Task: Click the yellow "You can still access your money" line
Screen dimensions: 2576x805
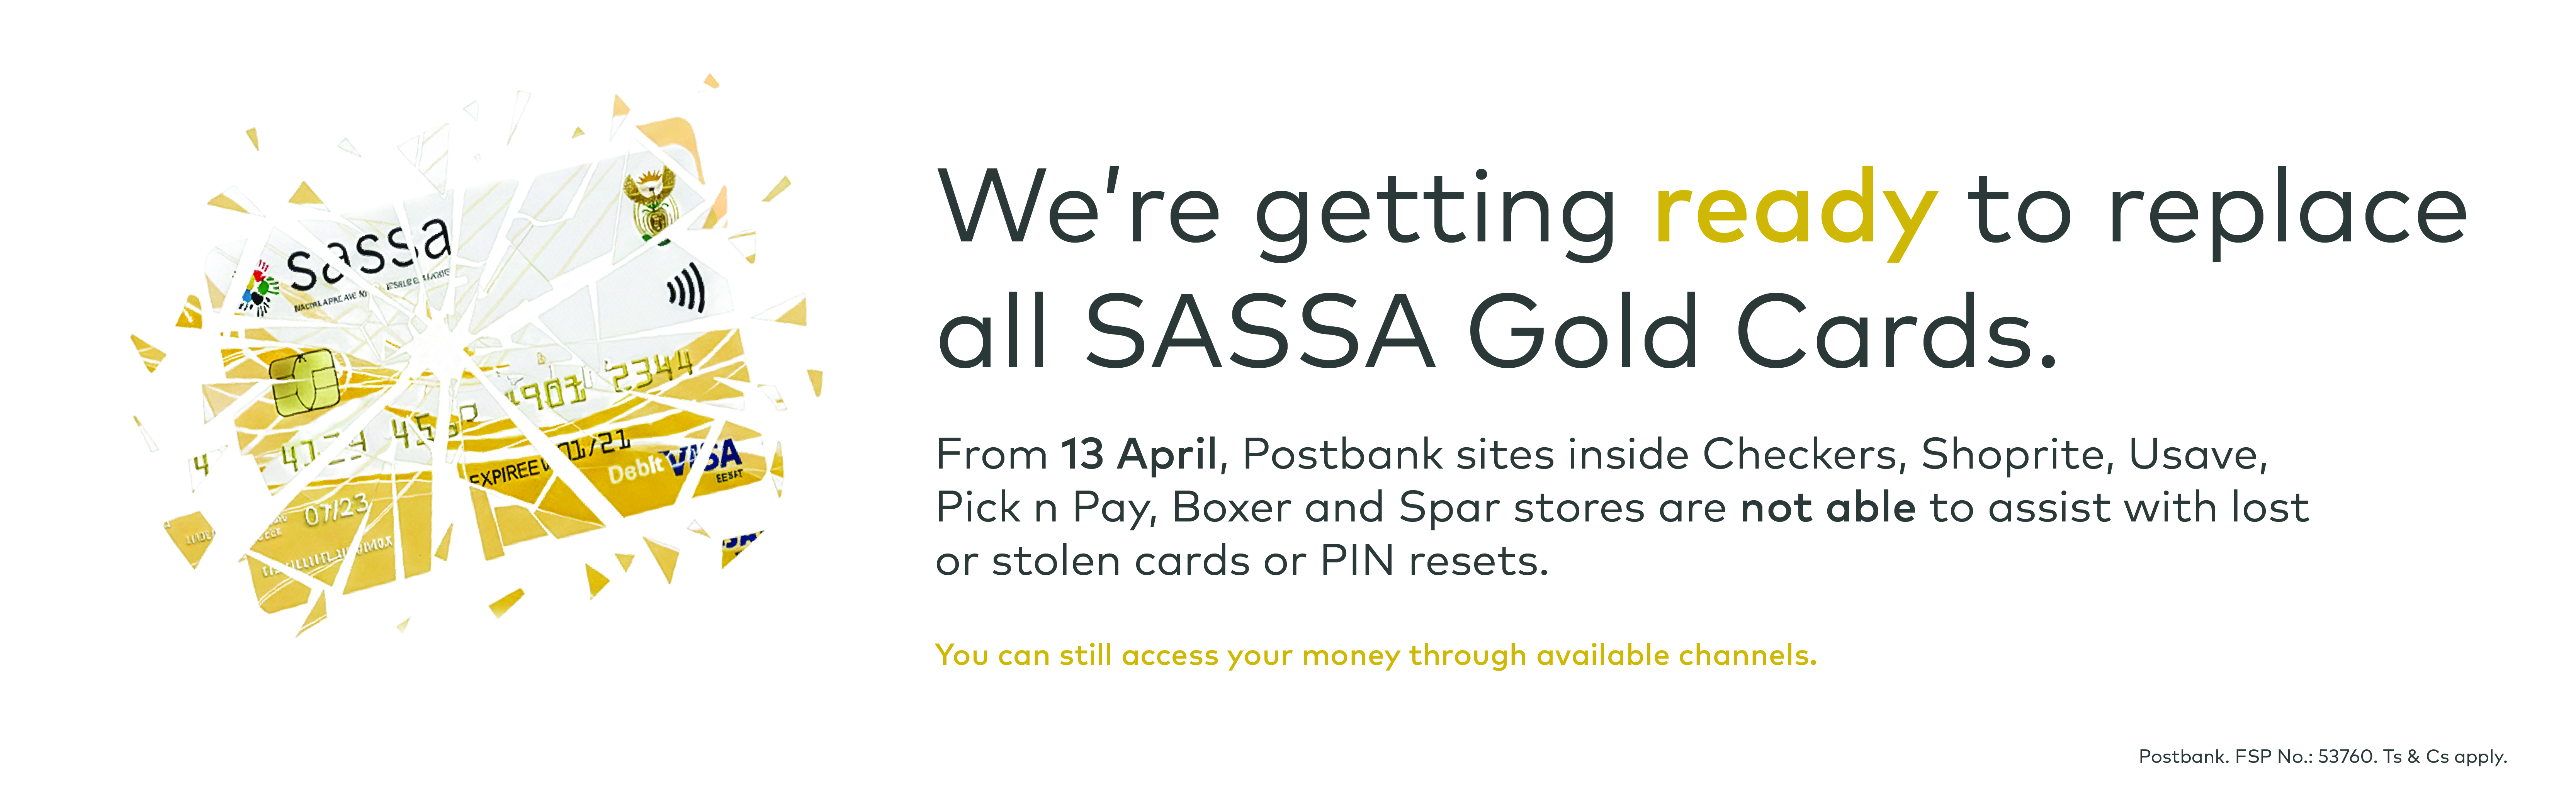Action: pyautogui.click(x=1375, y=655)
